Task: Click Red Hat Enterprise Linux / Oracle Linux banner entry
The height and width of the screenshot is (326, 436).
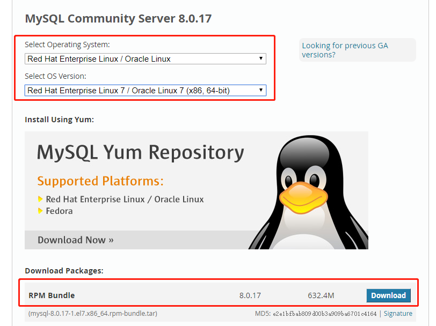Action: pyautogui.click(x=125, y=199)
